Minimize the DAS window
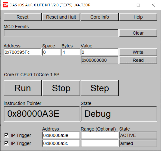The image size is (161, 151). pos(123,5)
